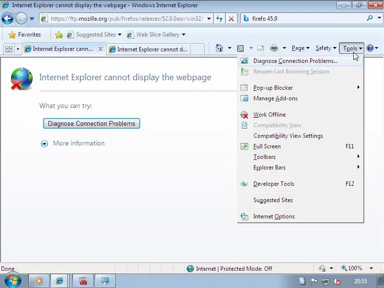This screenshot has height=288, width=384.
Task: Click the Add to Favorites Bar icon
Action: tap(59, 35)
